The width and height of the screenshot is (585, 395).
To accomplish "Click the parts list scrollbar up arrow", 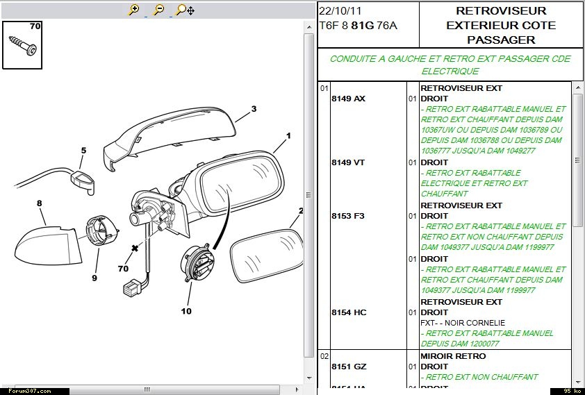I will (x=577, y=87).
